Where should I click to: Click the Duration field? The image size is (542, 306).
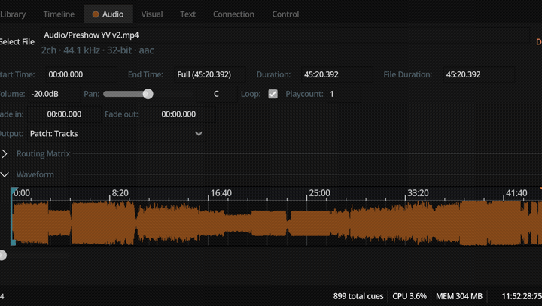pos(336,74)
